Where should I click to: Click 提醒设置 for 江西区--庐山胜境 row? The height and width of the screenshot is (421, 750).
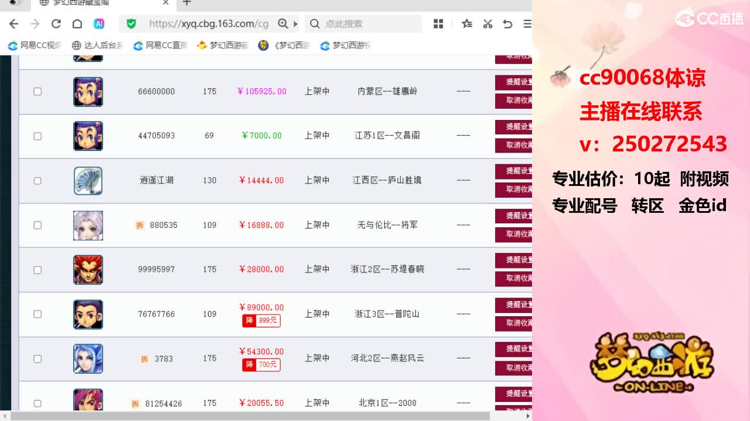pos(514,171)
